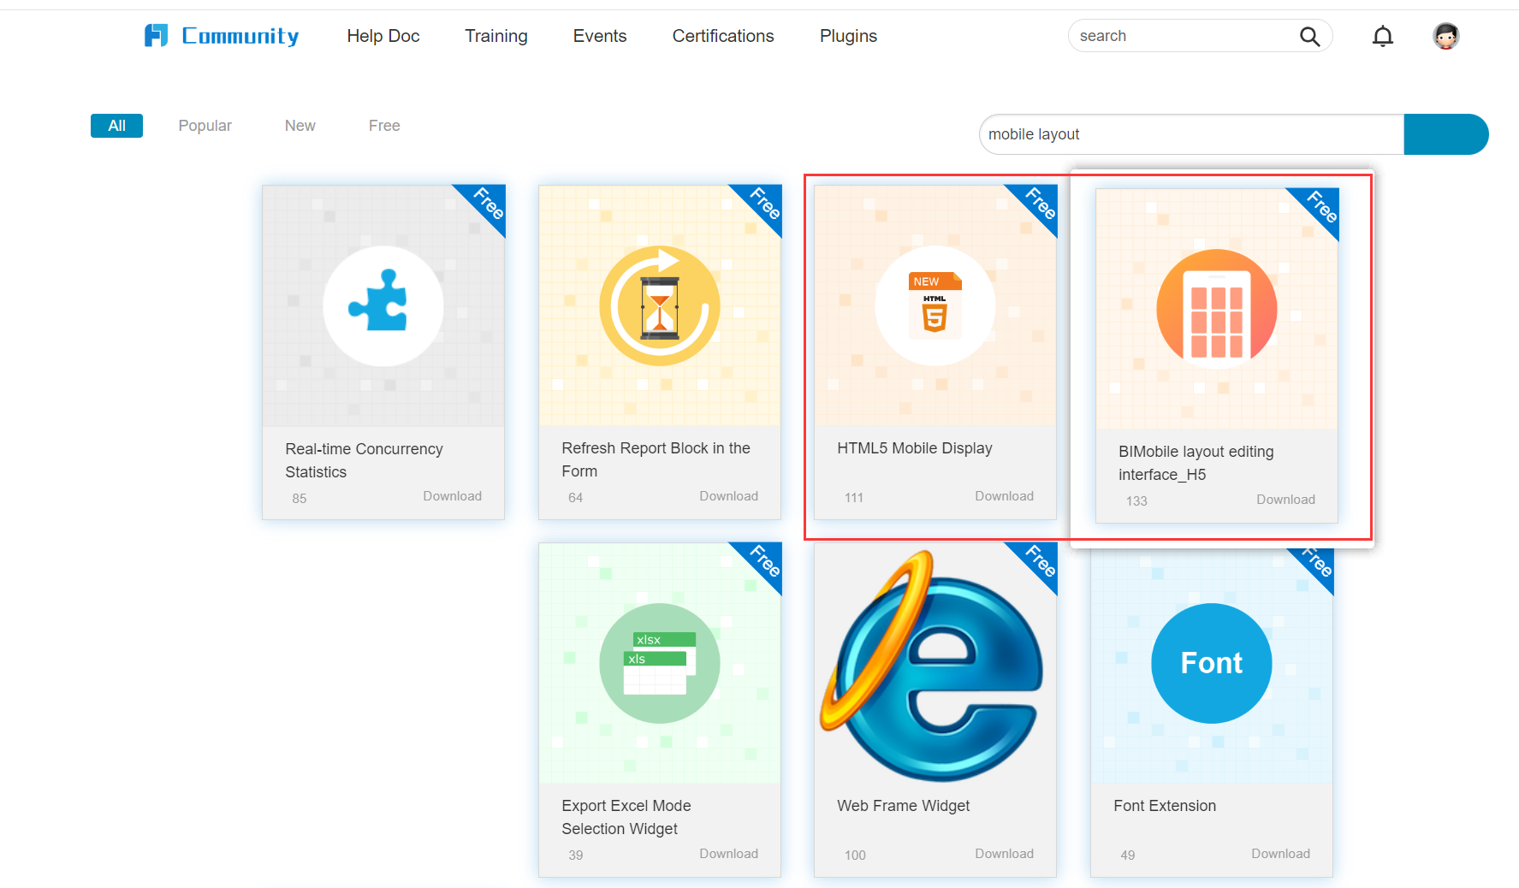Image resolution: width=1519 pixels, height=888 pixels.
Task: Click the Export Excel xlsx spreadsheet icon
Action: pos(659,663)
